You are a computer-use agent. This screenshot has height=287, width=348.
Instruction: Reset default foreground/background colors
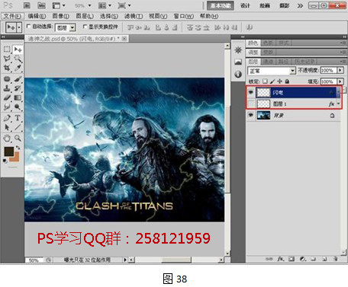(5, 161)
